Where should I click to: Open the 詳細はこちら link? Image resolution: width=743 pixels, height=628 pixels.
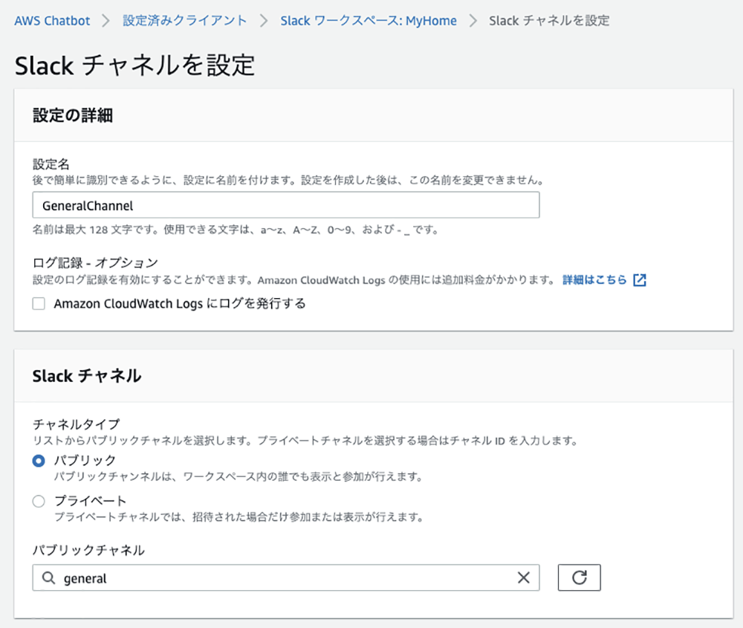tap(594, 279)
